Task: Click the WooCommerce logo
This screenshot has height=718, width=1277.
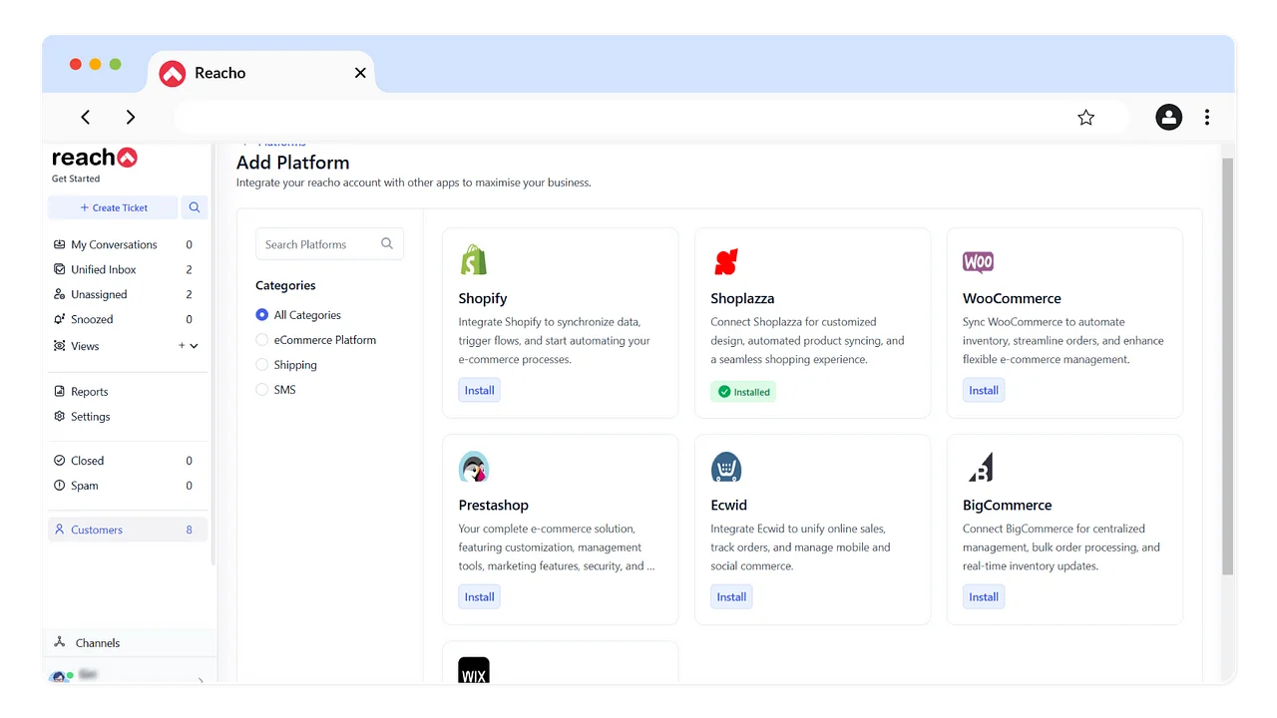Action: click(x=978, y=262)
